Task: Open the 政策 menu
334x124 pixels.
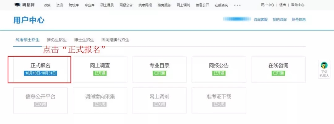Action: coord(47,5)
